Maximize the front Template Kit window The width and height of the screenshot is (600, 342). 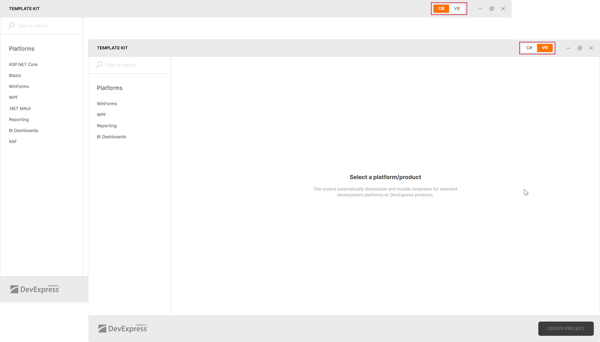(x=579, y=48)
